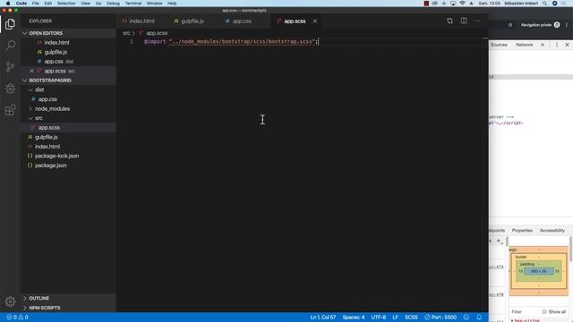
Task: Open the Terminal menu
Action: [x=133, y=4]
